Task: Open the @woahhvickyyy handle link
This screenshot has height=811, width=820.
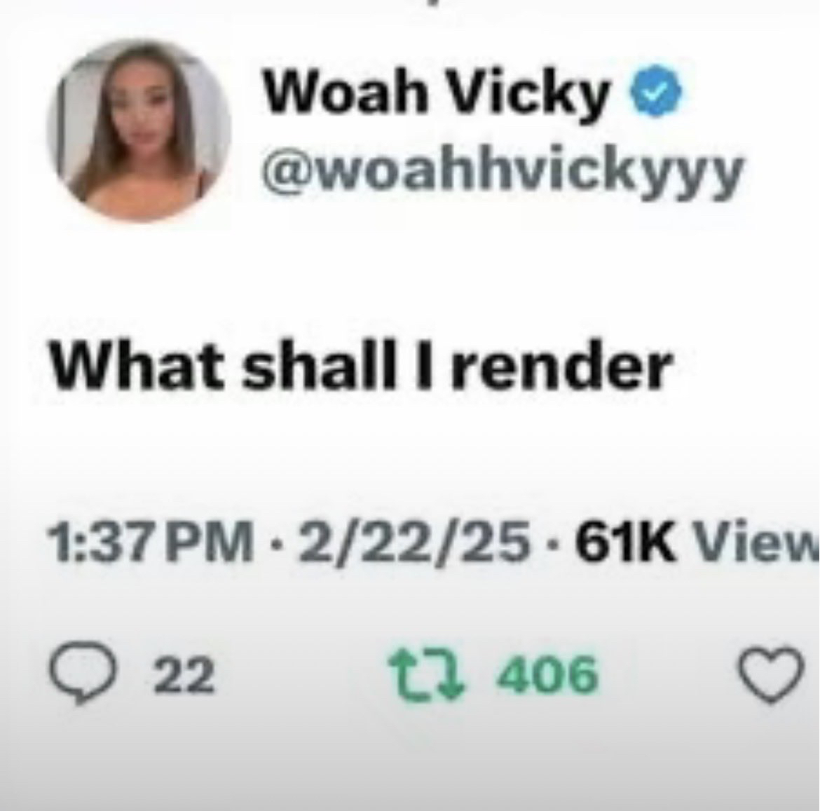Action: 502,172
